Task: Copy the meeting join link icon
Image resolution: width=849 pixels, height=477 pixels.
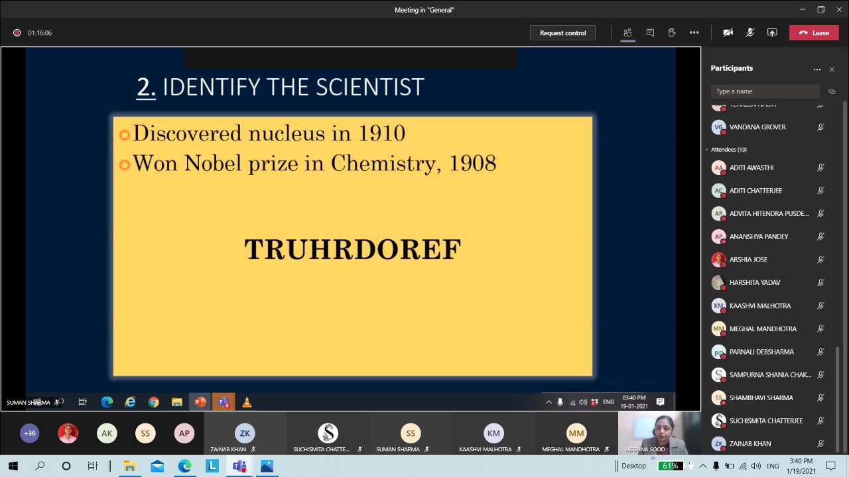Action: coord(832,91)
